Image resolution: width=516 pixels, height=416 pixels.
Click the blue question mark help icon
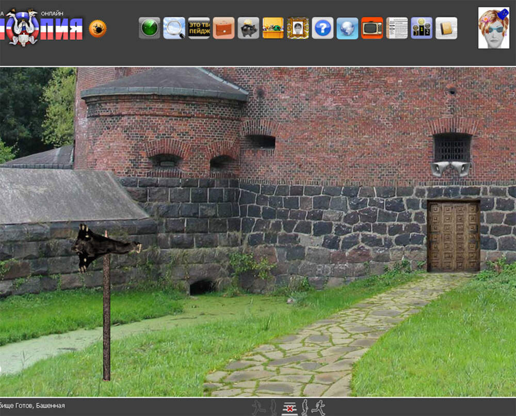[x=322, y=28]
